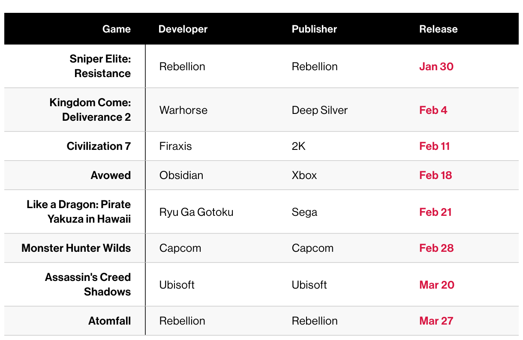Click Like a Dragon: Pirate Yakuza title
The height and width of the screenshot is (340, 523).
click(79, 212)
